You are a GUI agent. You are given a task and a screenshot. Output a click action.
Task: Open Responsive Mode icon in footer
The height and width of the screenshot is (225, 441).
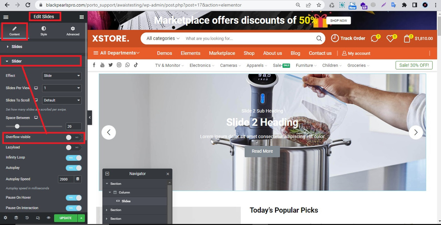(38, 218)
